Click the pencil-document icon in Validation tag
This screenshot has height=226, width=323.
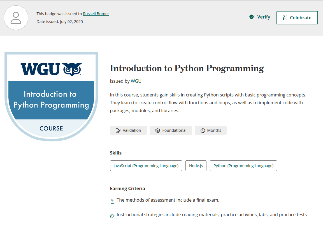point(118,131)
